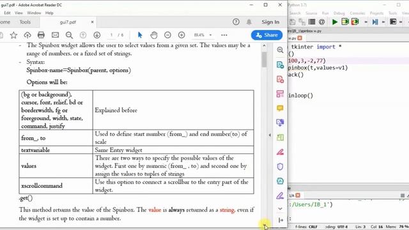This screenshot has height=230, width=409.
Task: Click the 'xscrollcommand' table cell
Action: click(56, 186)
